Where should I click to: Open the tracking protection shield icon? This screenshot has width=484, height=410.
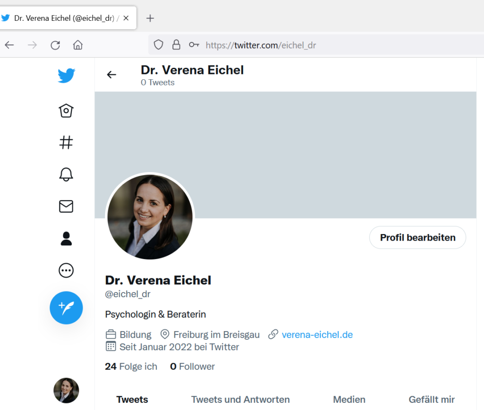[158, 45]
